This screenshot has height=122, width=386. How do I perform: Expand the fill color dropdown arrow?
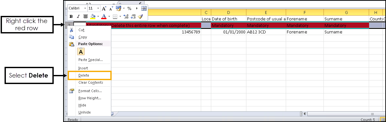(x=98, y=17)
